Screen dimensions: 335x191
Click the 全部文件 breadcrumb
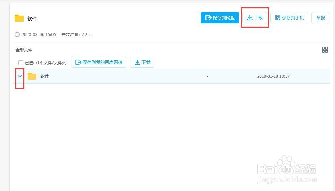pyautogui.click(x=24, y=50)
